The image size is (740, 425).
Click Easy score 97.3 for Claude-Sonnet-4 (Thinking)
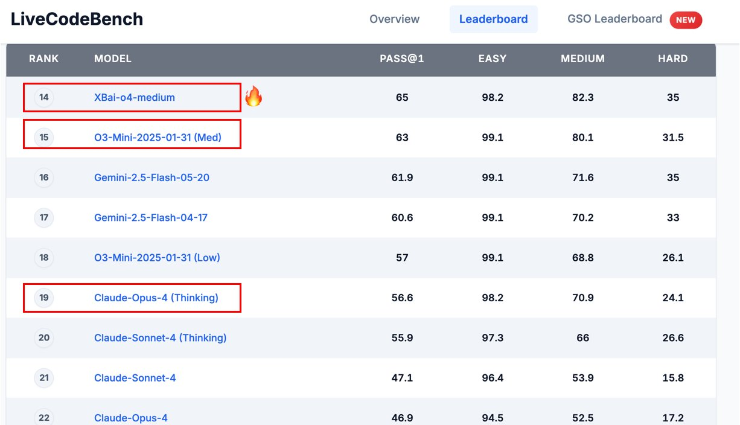tap(493, 338)
